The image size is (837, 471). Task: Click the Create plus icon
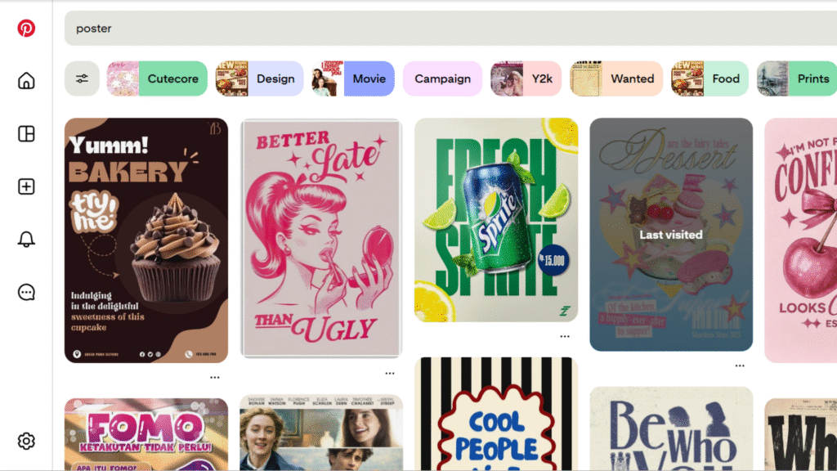click(26, 186)
